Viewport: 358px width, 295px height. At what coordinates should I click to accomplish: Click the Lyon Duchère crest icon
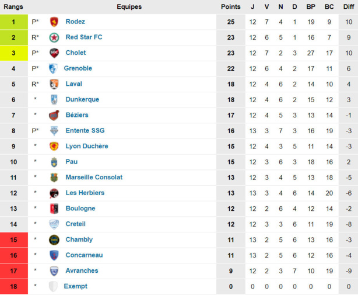click(54, 146)
